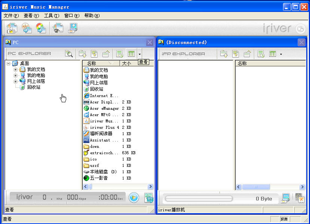This screenshot has width=310, height=224.
Task: Select 五一影音 in file list
Action: 96,178
